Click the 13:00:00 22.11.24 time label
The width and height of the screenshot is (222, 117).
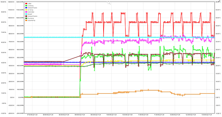click(207, 115)
